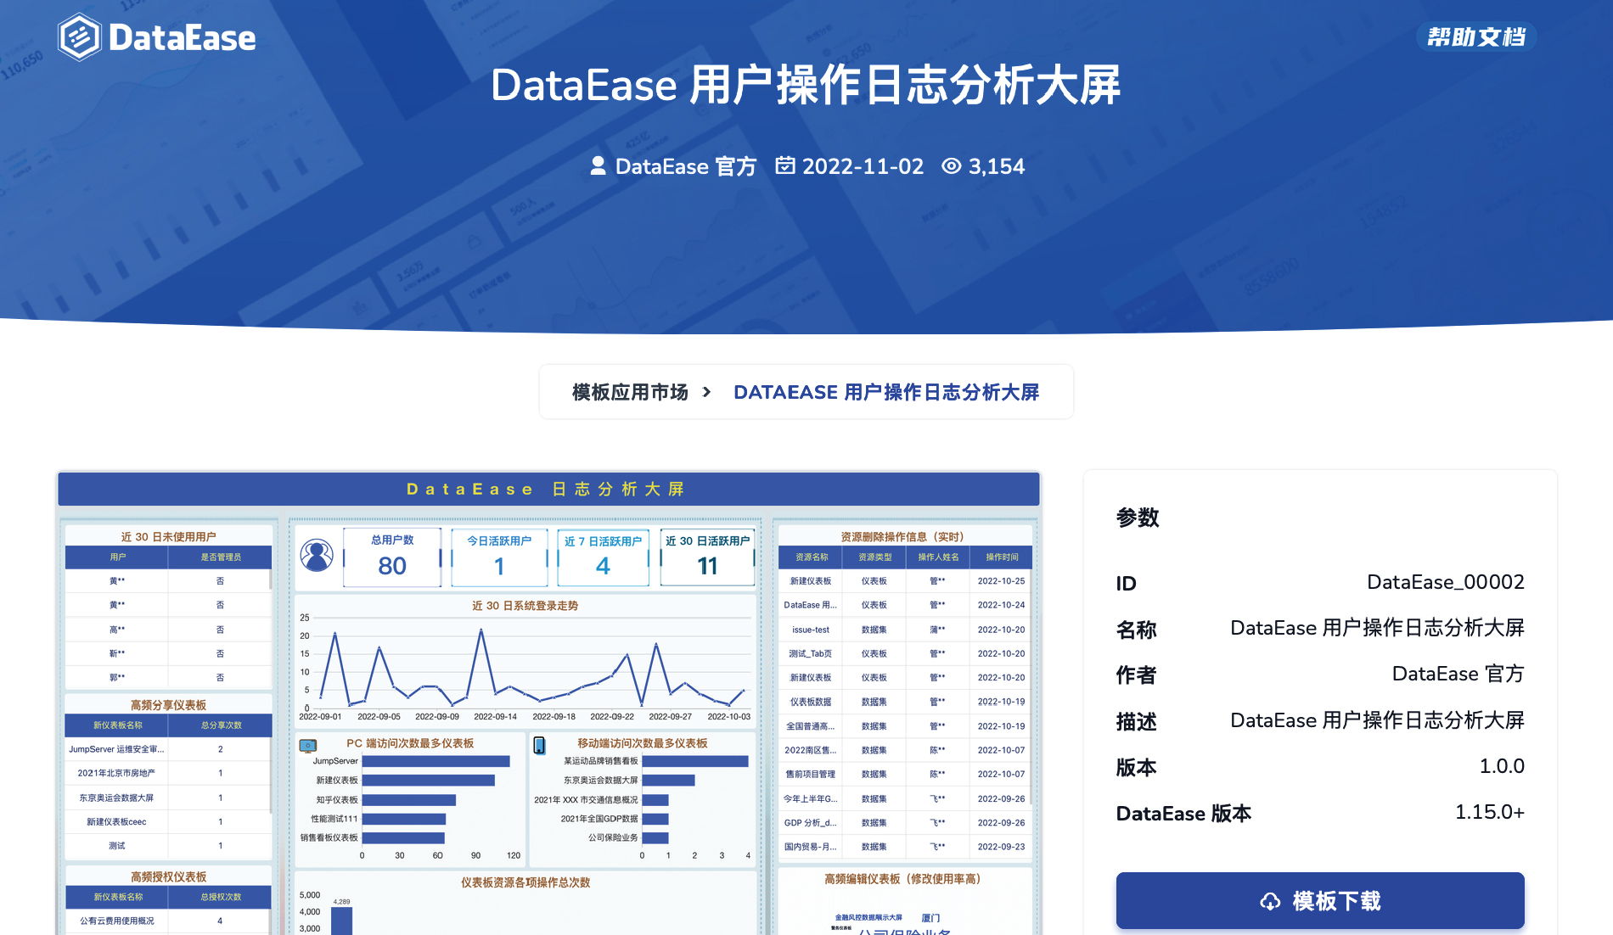Click breadcrumb chevron arrow
The image size is (1613, 935).
pyautogui.click(x=706, y=392)
